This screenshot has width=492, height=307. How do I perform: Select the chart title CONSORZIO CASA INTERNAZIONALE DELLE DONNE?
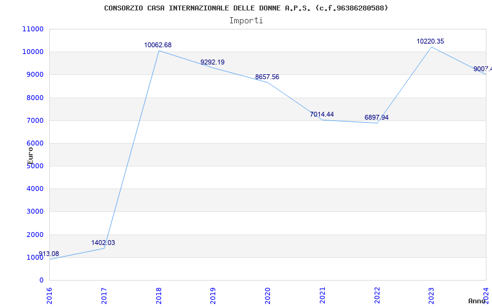pos(246,8)
